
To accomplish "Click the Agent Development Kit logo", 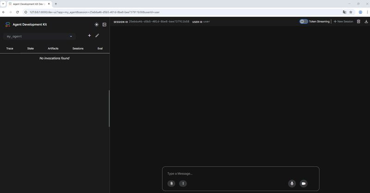I will click(x=8, y=25).
